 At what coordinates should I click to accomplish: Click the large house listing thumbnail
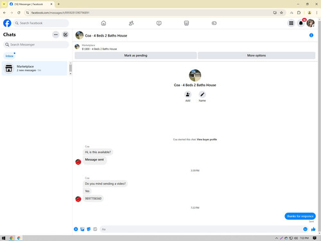pos(195,75)
